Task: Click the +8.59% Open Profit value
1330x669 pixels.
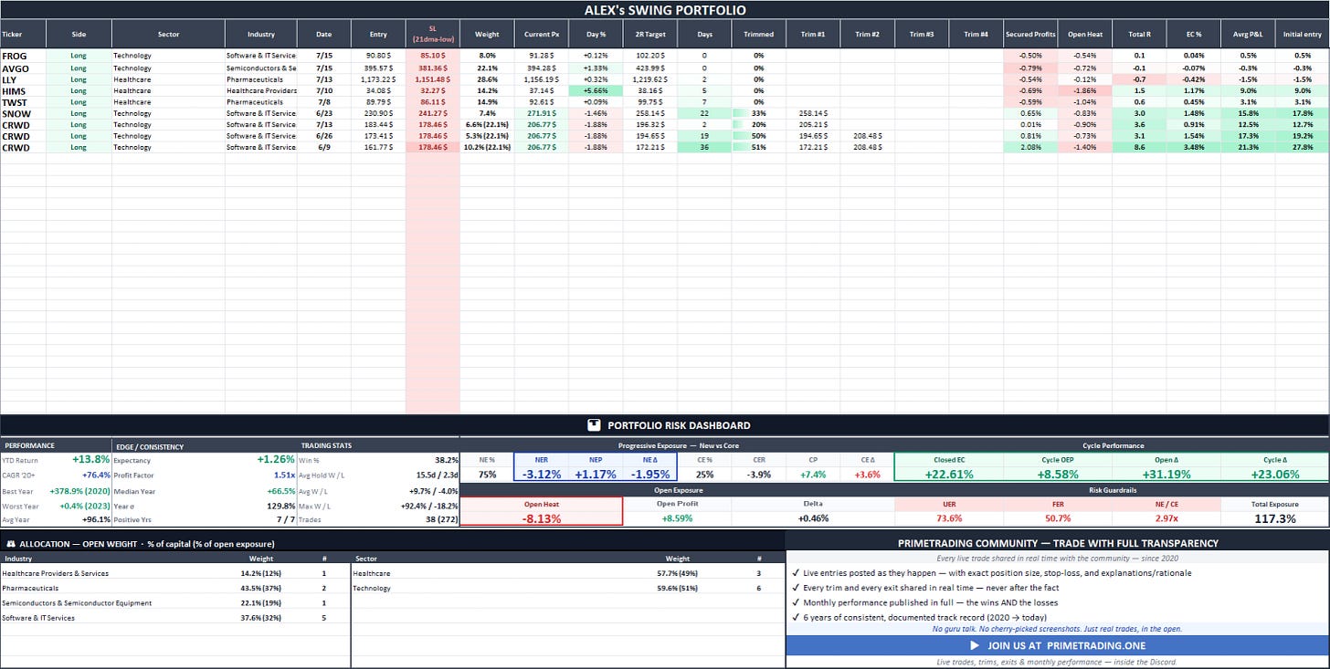Action: pyautogui.click(x=676, y=518)
